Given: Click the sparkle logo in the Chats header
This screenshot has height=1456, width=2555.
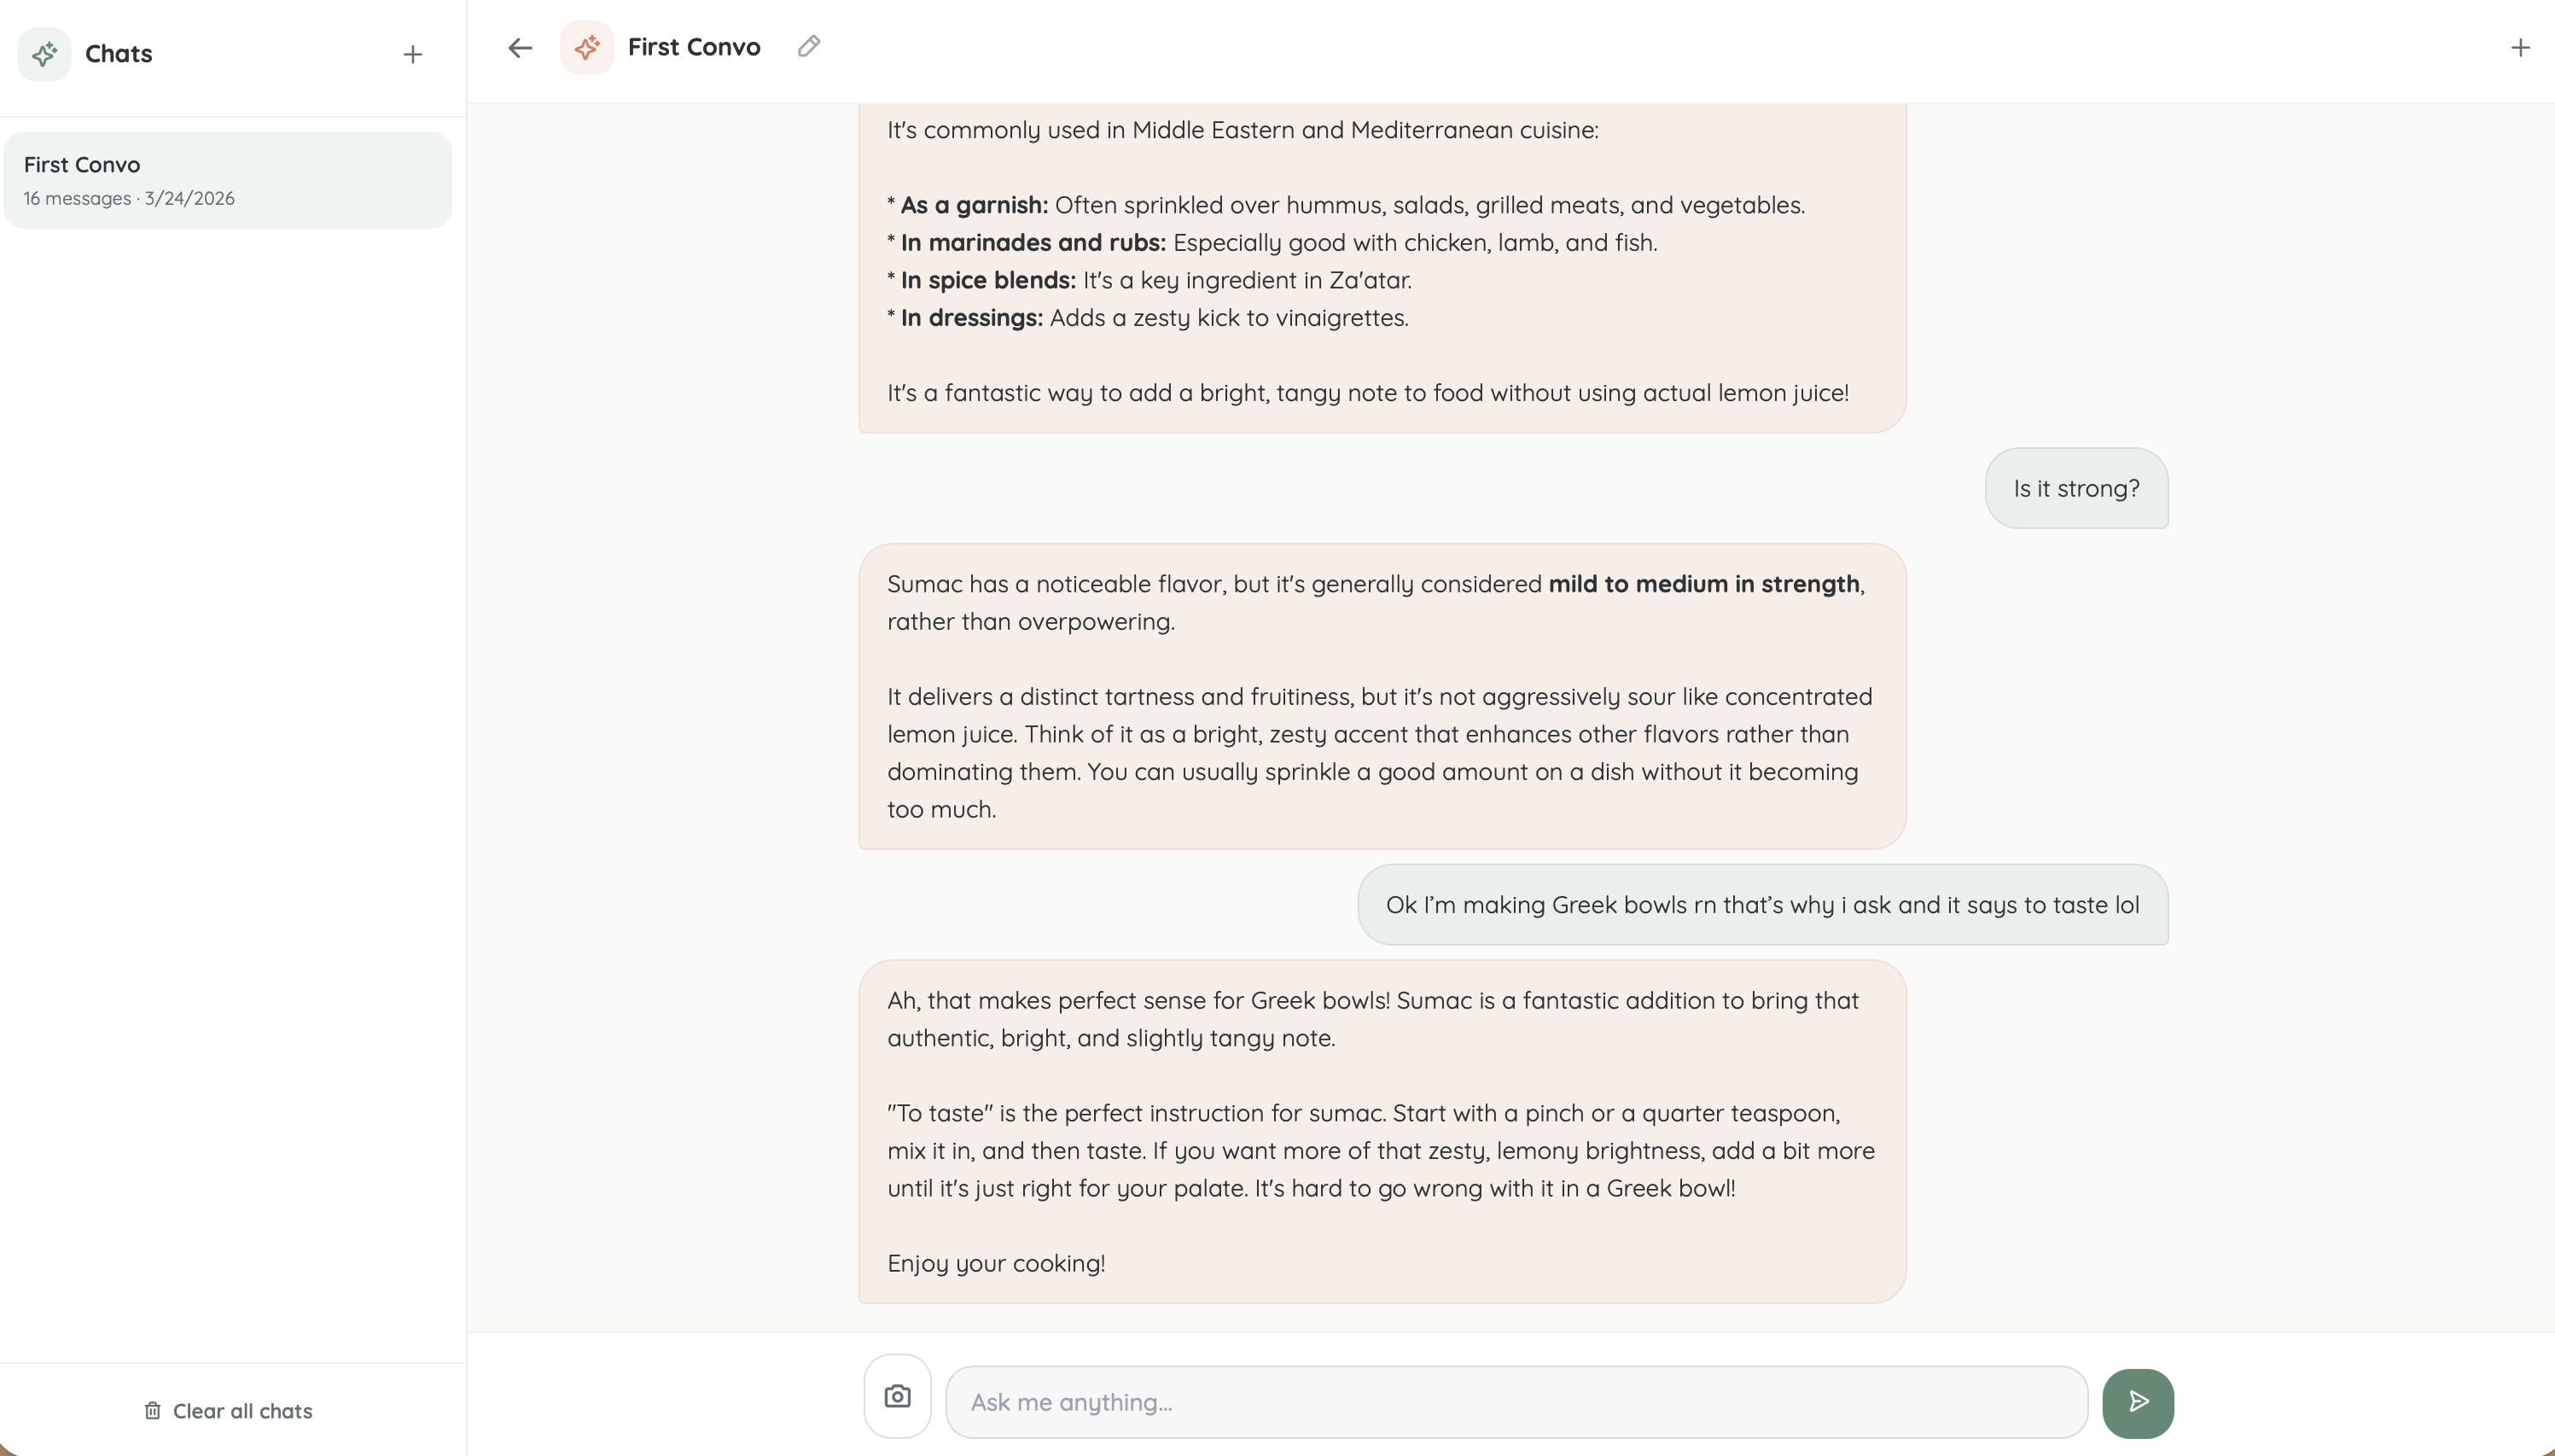Looking at the screenshot, I should (44, 54).
